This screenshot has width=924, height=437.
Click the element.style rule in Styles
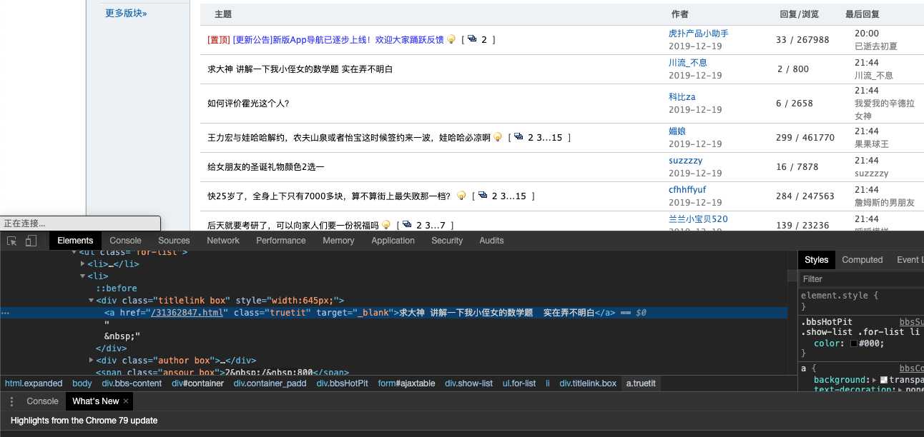pos(839,295)
